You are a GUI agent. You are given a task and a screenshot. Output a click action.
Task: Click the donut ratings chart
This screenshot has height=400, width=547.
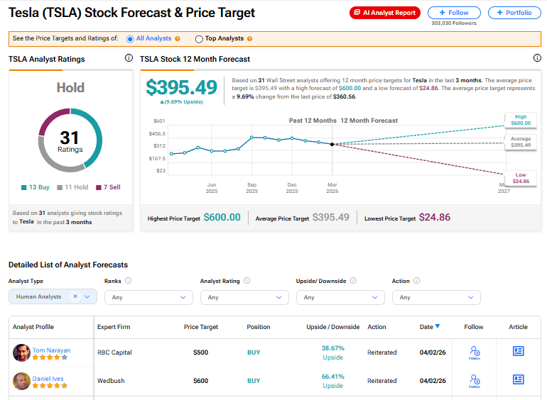(x=70, y=140)
